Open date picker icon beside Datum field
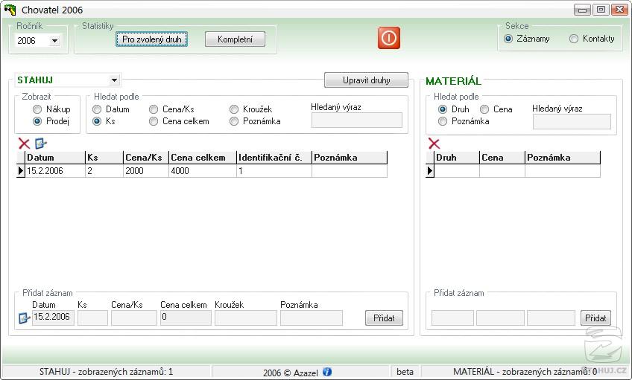The width and height of the screenshot is (632, 380). (24, 318)
